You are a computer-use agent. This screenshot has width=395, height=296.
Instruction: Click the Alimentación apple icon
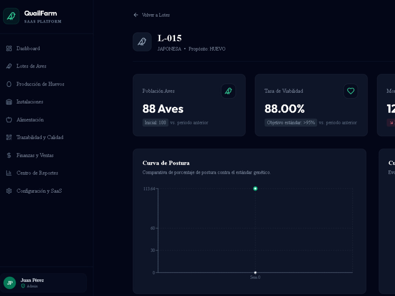click(x=9, y=120)
